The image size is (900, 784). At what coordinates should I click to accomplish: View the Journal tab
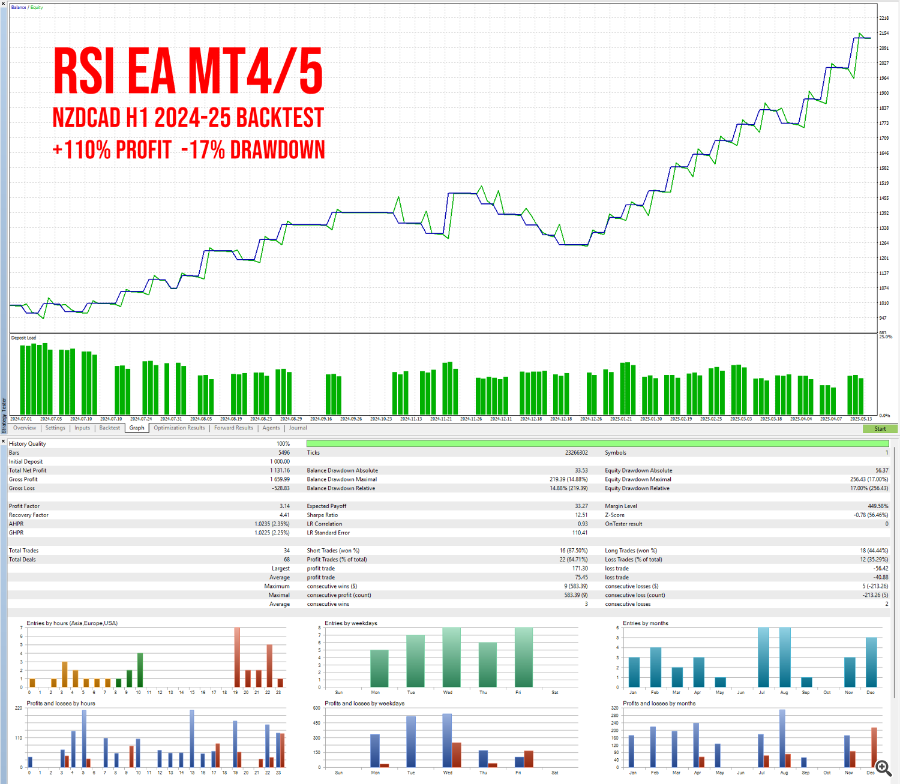pyautogui.click(x=298, y=428)
